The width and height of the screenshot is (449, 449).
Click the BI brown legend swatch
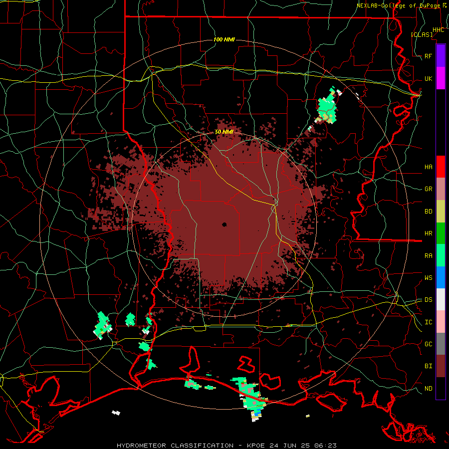click(x=441, y=366)
